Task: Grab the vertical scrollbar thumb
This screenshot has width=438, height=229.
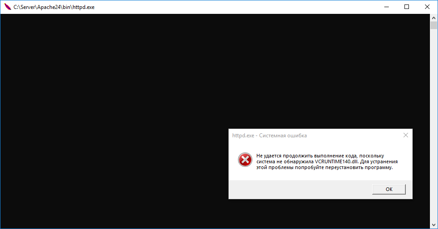Action: click(434, 25)
